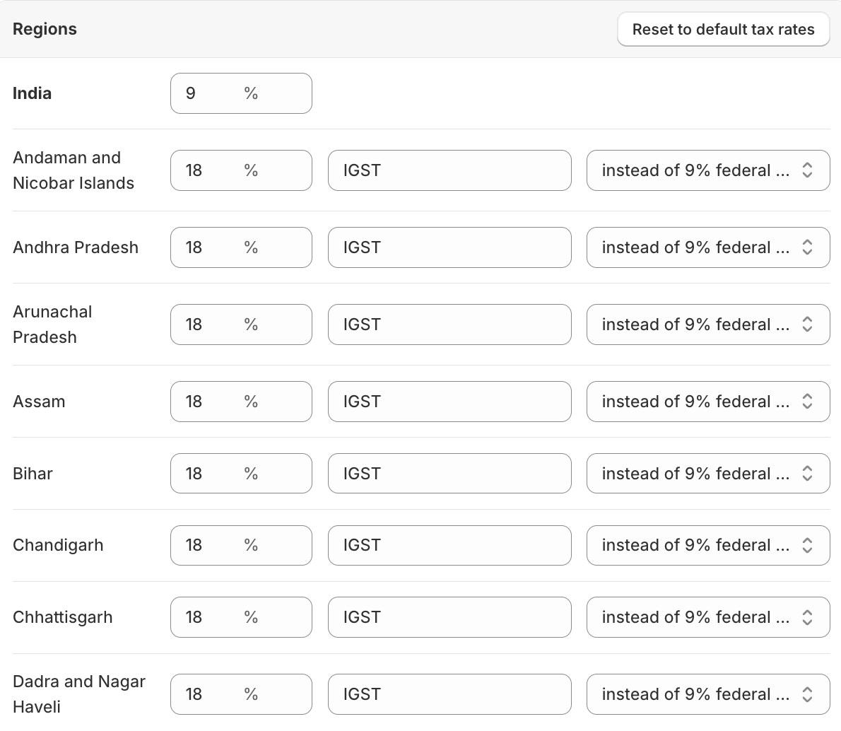Click the Dadra and Nagar Haveli label

click(x=79, y=694)
